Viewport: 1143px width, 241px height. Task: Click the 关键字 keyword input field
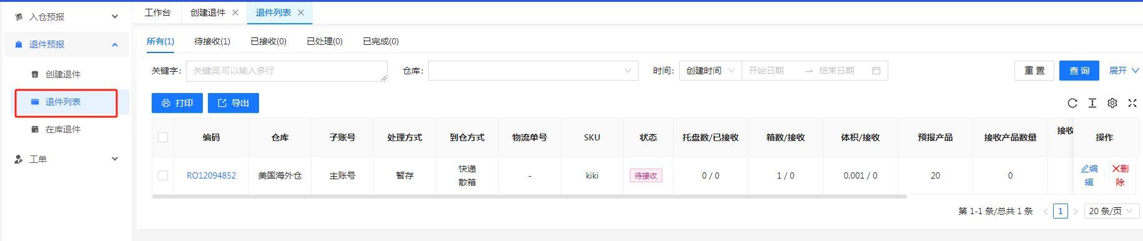[287, 71]
